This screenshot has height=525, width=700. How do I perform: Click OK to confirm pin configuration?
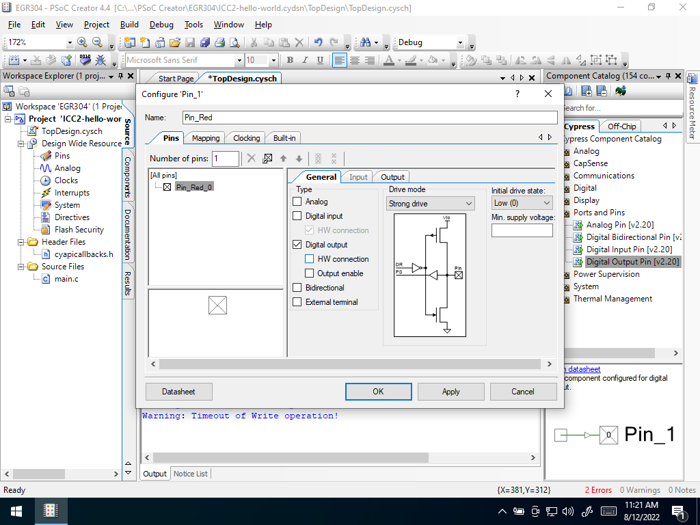[x=378, y=392]
